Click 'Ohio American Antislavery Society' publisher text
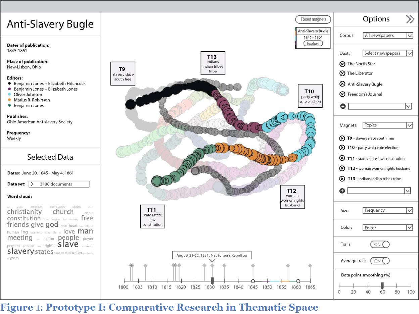Viewport: 419px width, 314px height. coord(40,122)
